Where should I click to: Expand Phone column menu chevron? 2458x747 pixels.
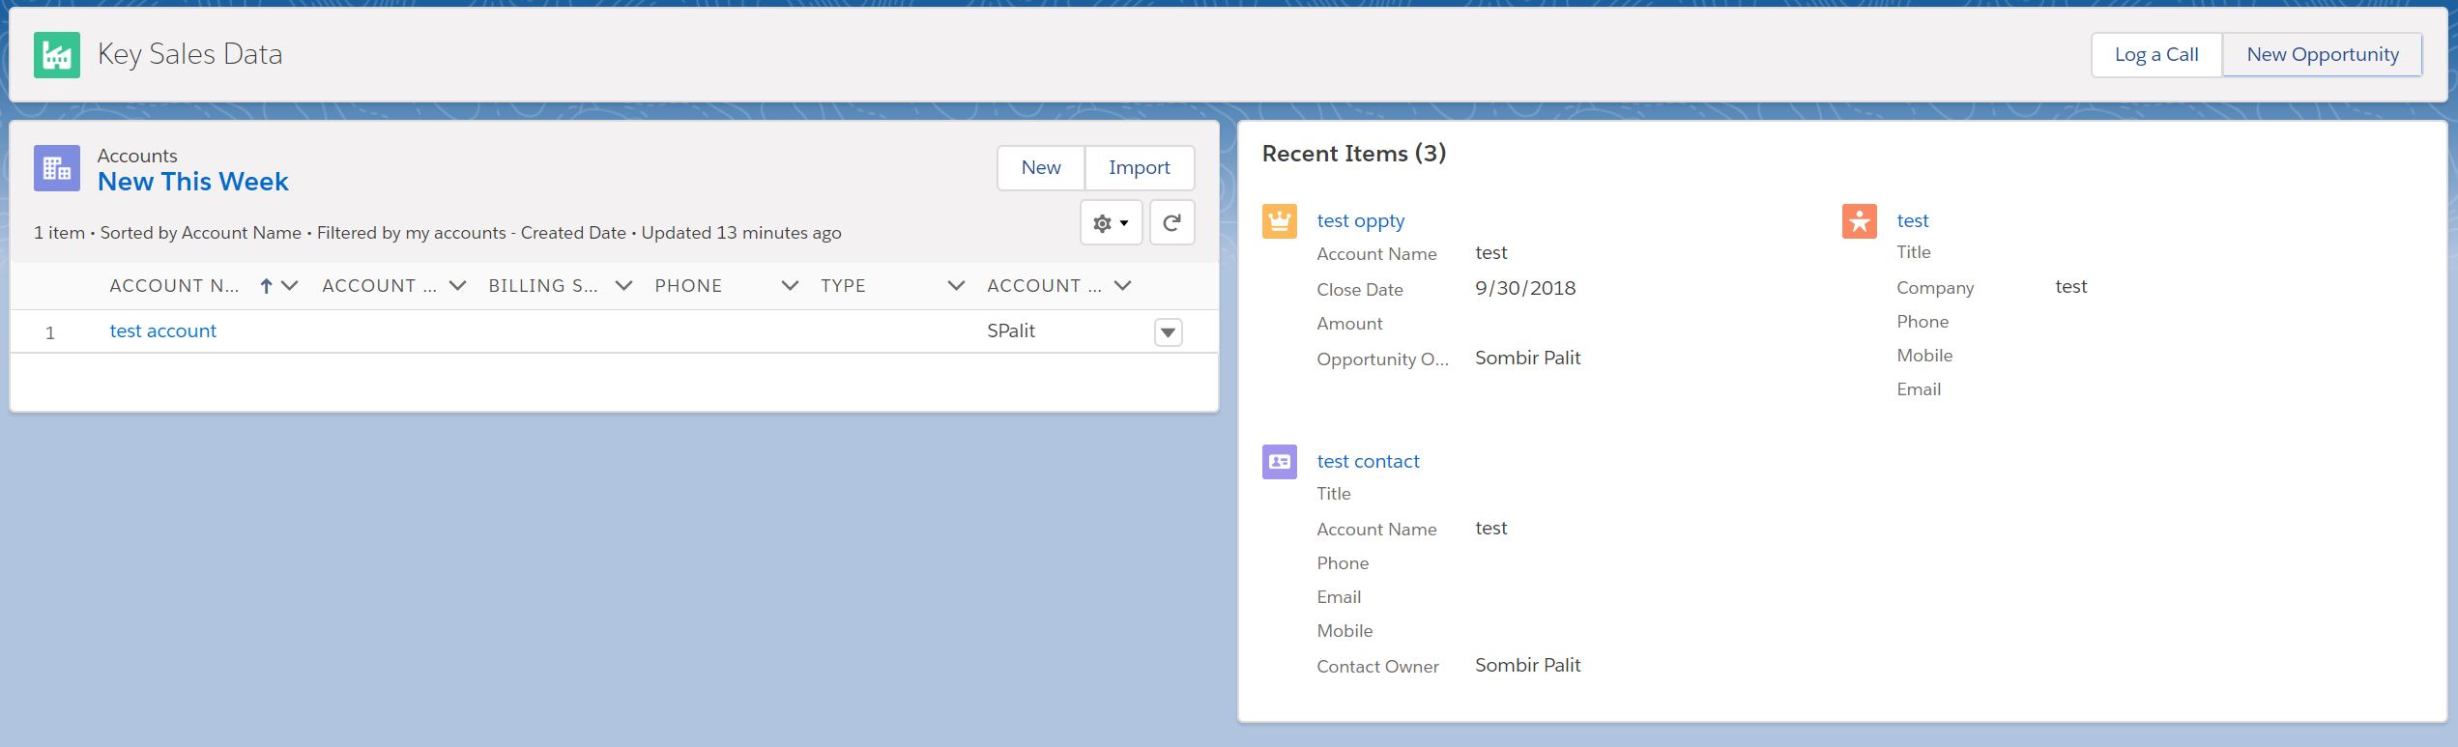790,286
